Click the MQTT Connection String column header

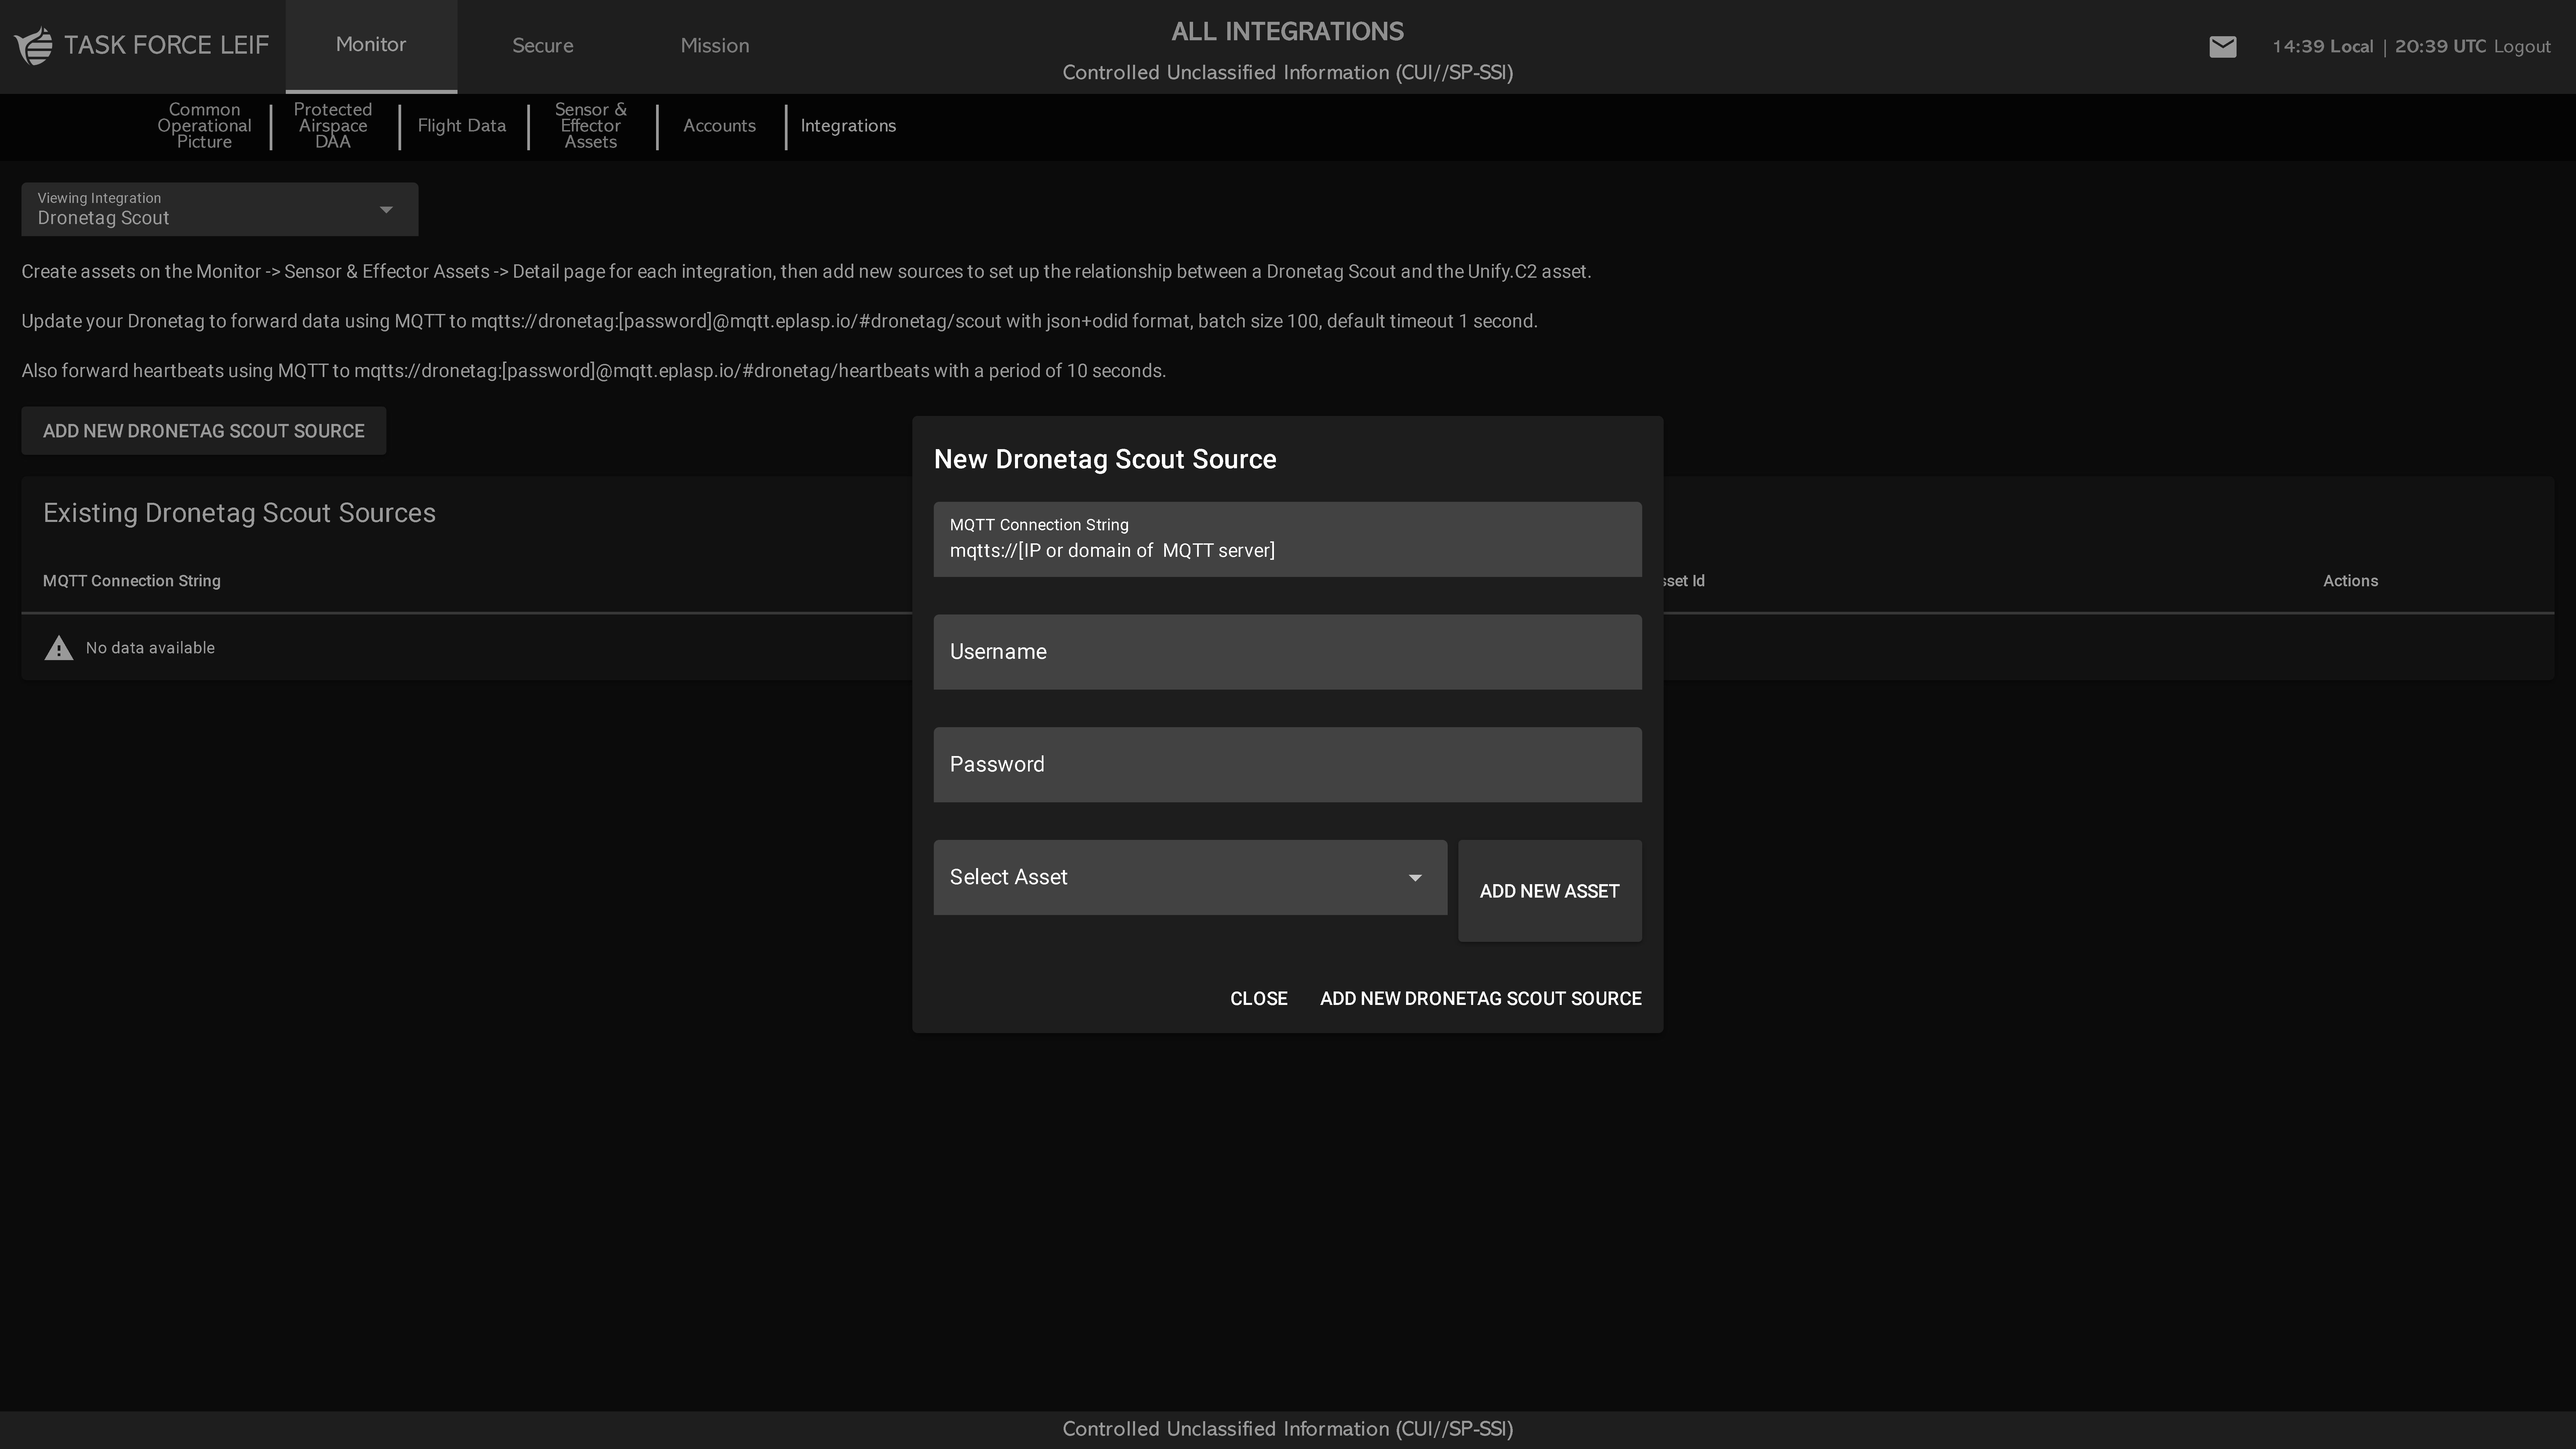pyautogui.click(x=132, y=581)
